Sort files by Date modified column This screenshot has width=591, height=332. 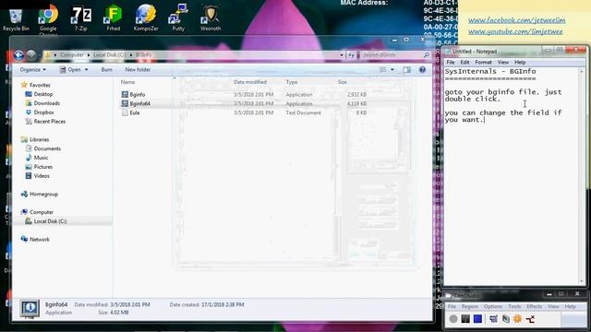[250, 82]
